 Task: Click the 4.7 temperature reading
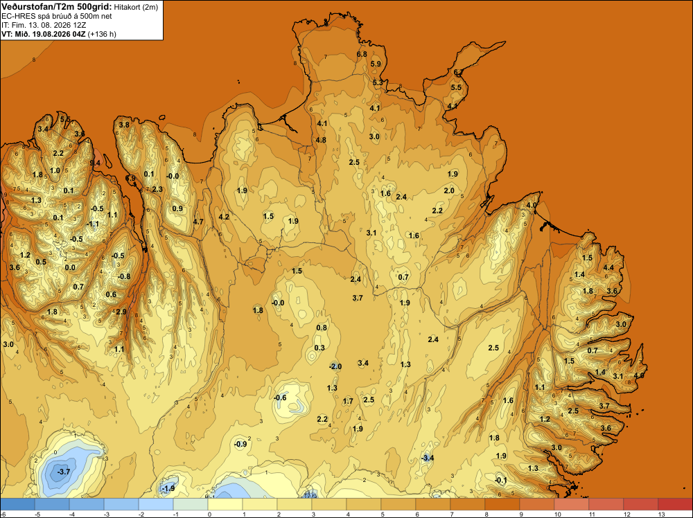(198, 222)
